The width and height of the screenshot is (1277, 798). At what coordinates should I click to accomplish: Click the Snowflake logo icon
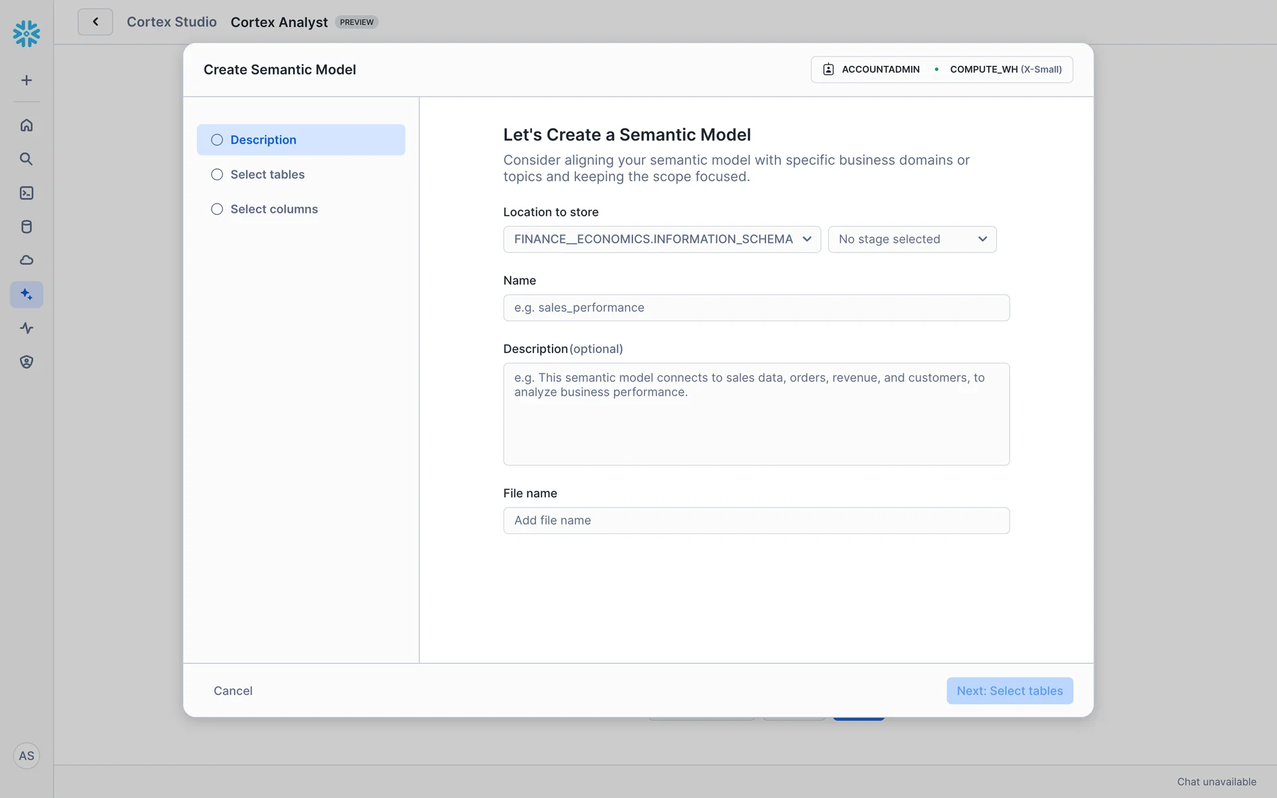[27, 33]
